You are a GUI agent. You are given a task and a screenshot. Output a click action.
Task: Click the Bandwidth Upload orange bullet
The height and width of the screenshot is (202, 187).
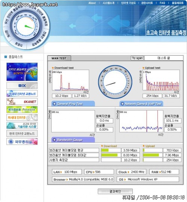click(144, 146)
